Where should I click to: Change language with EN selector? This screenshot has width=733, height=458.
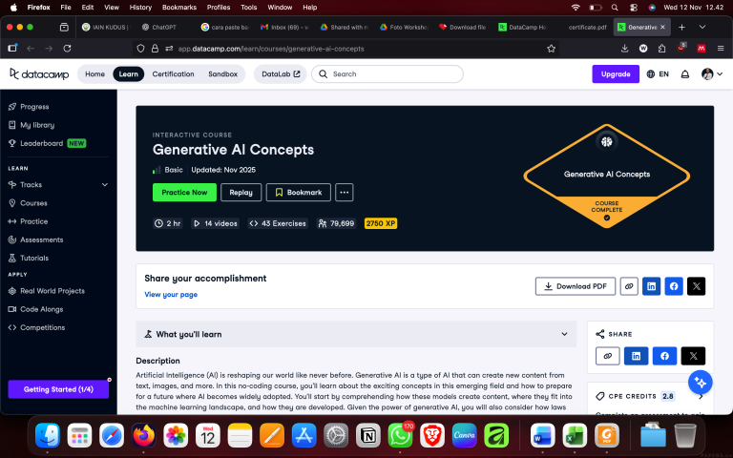click(658, 74)
